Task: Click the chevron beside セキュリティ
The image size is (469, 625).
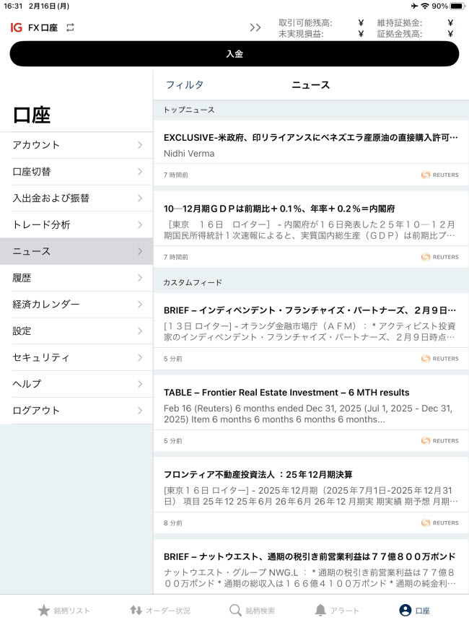Action: pyautogui.click(x=140, y=357)
